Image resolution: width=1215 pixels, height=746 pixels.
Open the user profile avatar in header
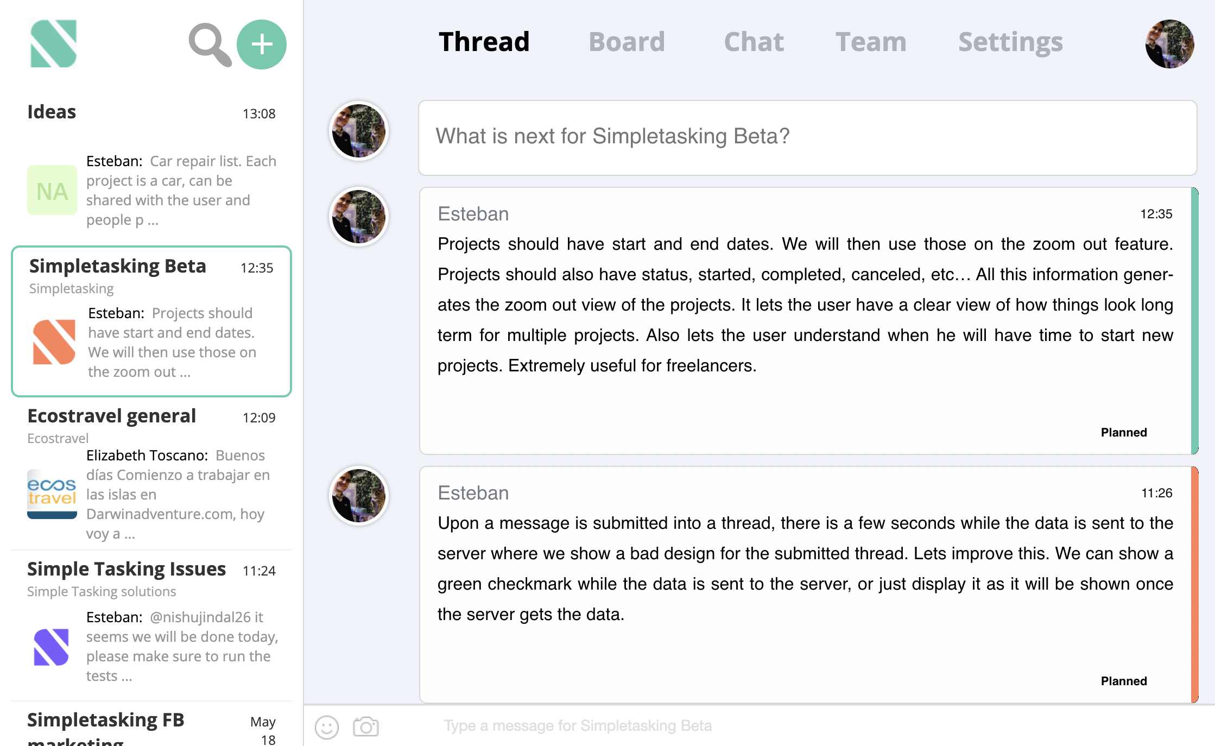[x=1169, y=44]
